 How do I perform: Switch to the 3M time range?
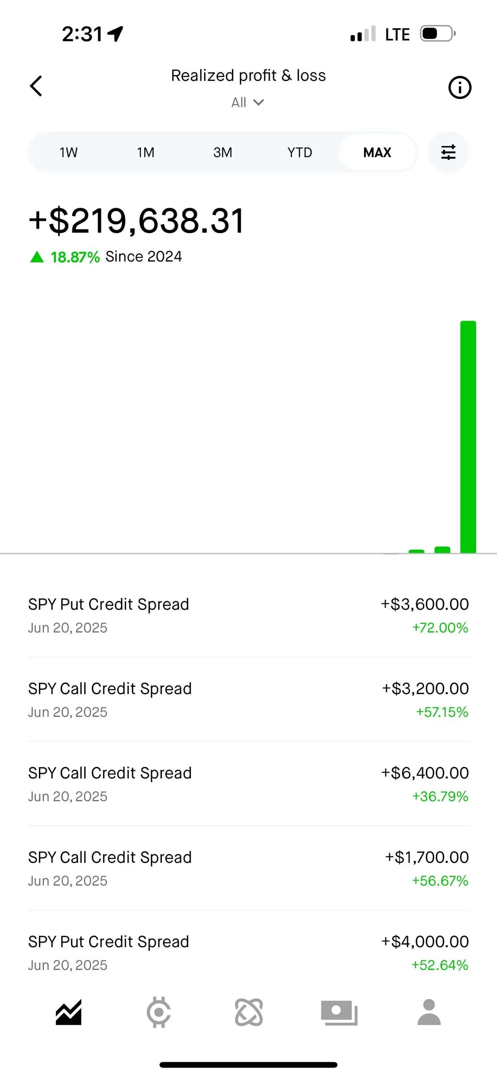tap(222, 153)
